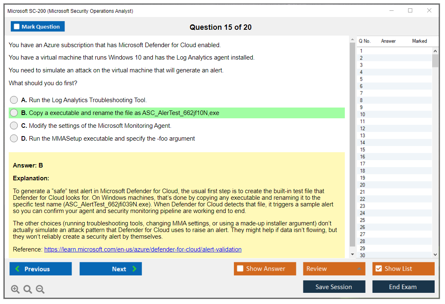Click the green right arrow on Next
Viewport: 445px width, 304px height.
coord(134,269)
